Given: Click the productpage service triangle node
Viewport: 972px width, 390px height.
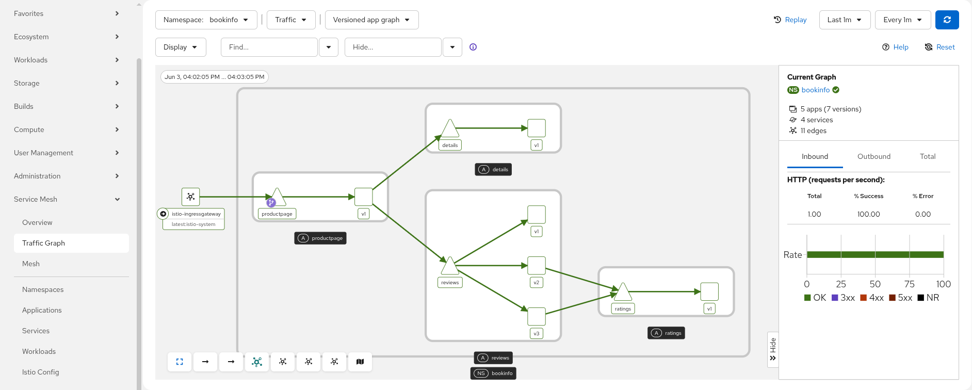Looking at the screenshot, I should click(277, 198).
